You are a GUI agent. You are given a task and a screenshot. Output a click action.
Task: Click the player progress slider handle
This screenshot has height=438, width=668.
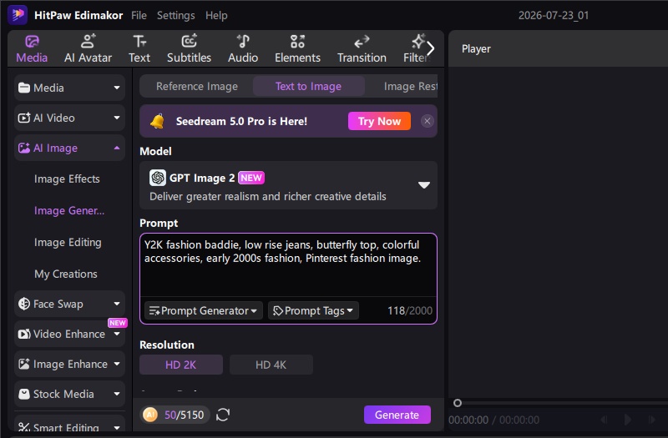pos(458,403)
